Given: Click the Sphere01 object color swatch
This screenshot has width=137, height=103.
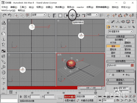Looking at the screenshot, I should [132, 65].
